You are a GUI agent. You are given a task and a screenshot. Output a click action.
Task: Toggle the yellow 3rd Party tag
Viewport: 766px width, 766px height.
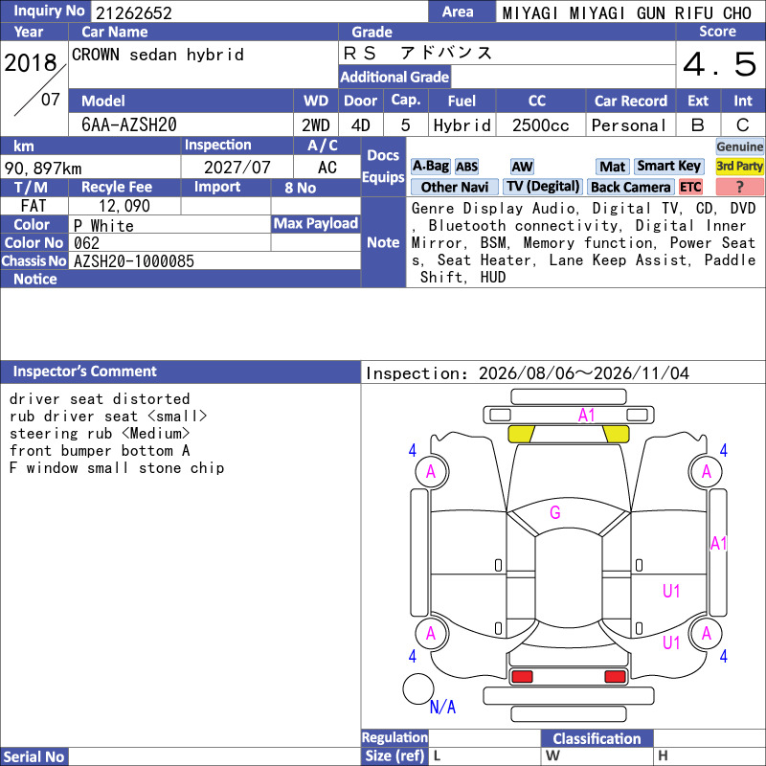[x=739, y=167]
